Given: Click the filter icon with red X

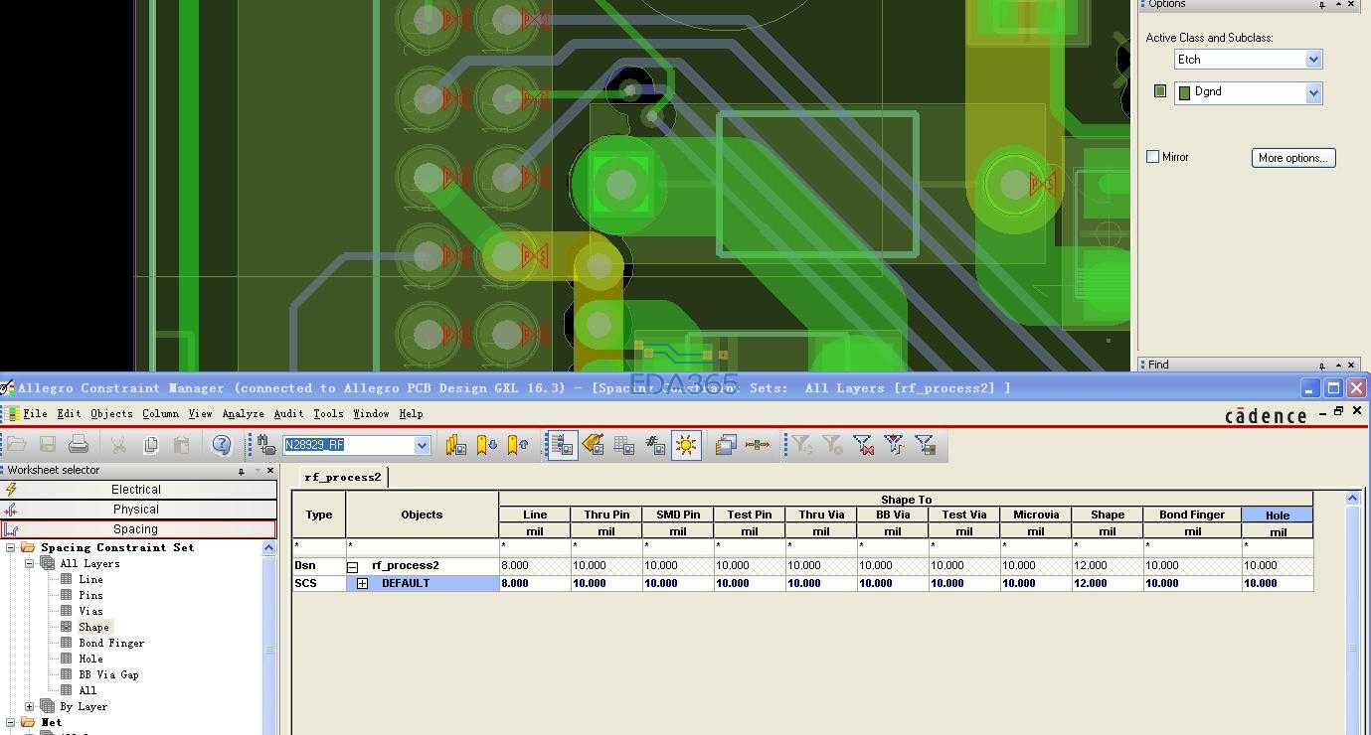Looking at the screenshot, I should [863, 445].
